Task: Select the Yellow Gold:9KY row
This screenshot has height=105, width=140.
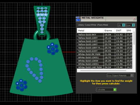Action: pos(105,35)
